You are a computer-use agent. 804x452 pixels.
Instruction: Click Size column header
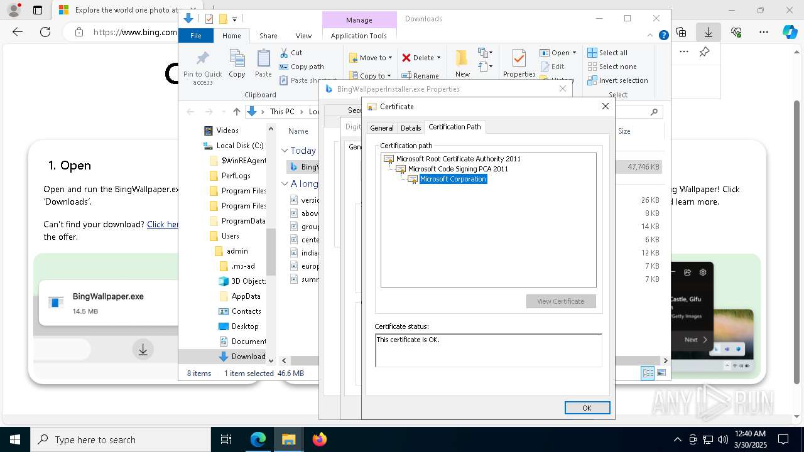coord(624,131)
